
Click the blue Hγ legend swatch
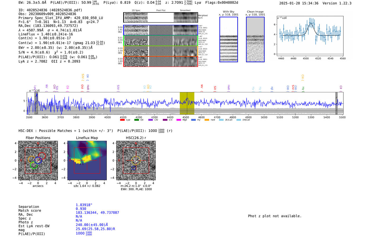193,120
